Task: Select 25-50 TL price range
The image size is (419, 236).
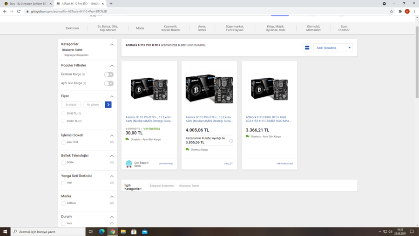Action: (63, 113)
